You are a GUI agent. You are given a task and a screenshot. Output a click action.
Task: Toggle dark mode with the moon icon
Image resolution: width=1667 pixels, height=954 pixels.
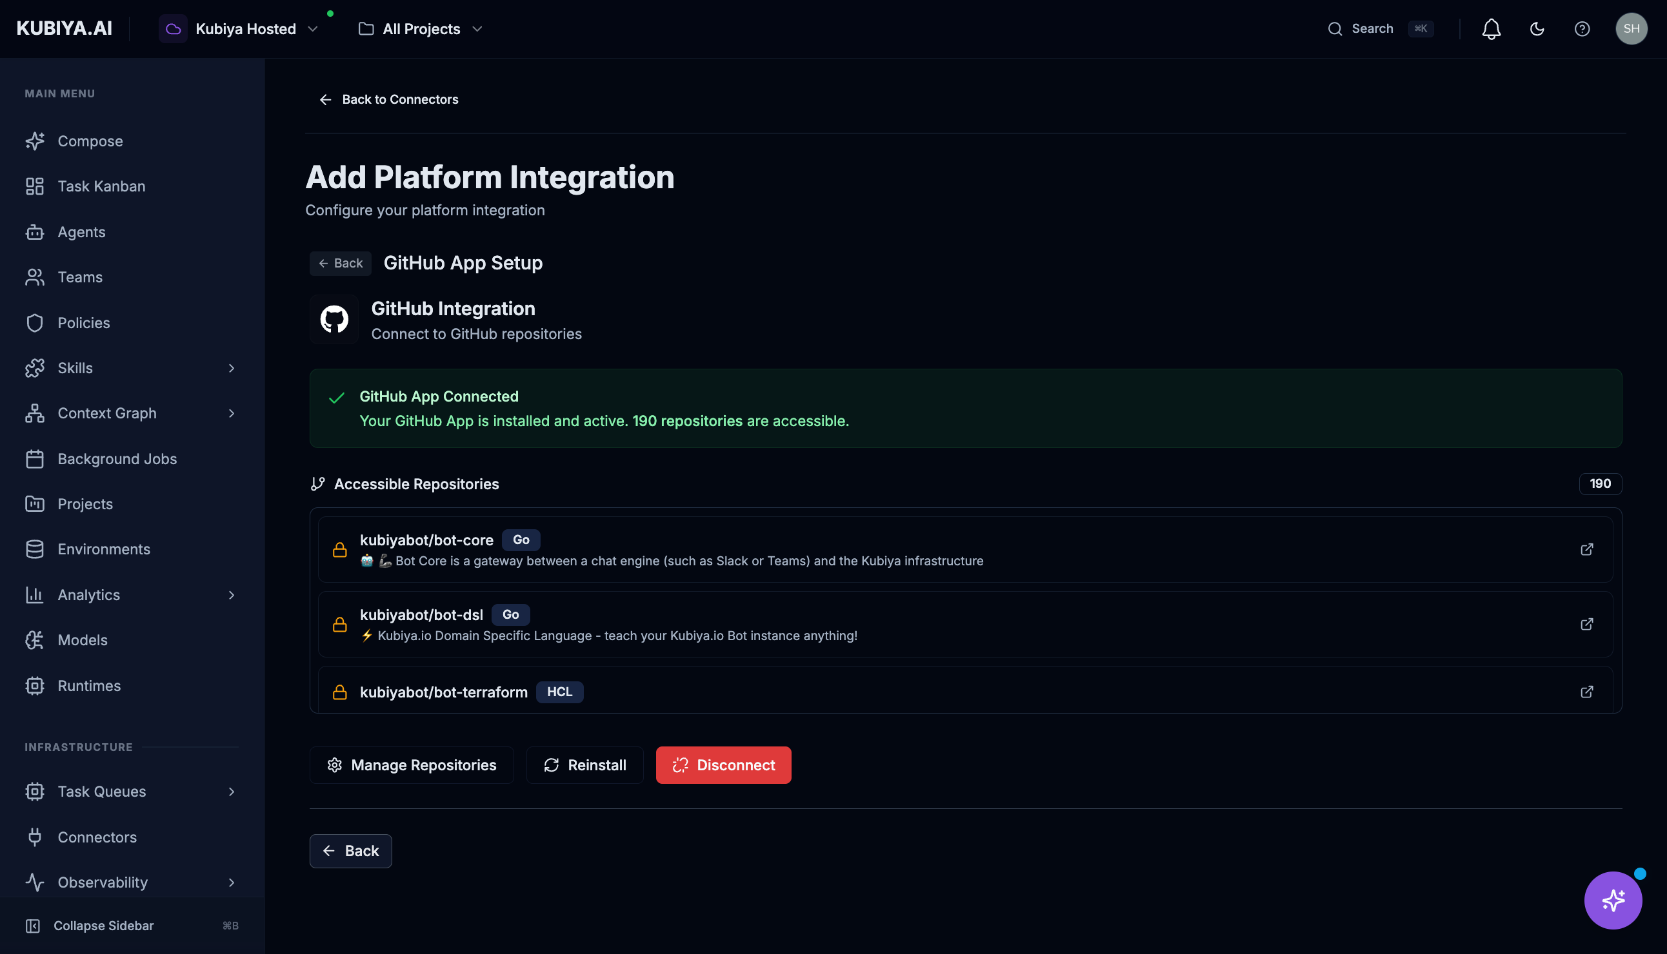click(1537, 29)
